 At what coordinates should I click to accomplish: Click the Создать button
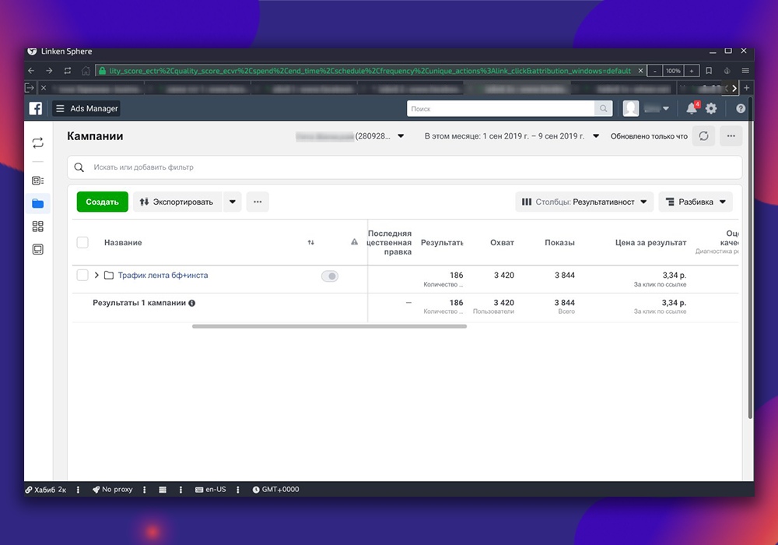point(102,202)
